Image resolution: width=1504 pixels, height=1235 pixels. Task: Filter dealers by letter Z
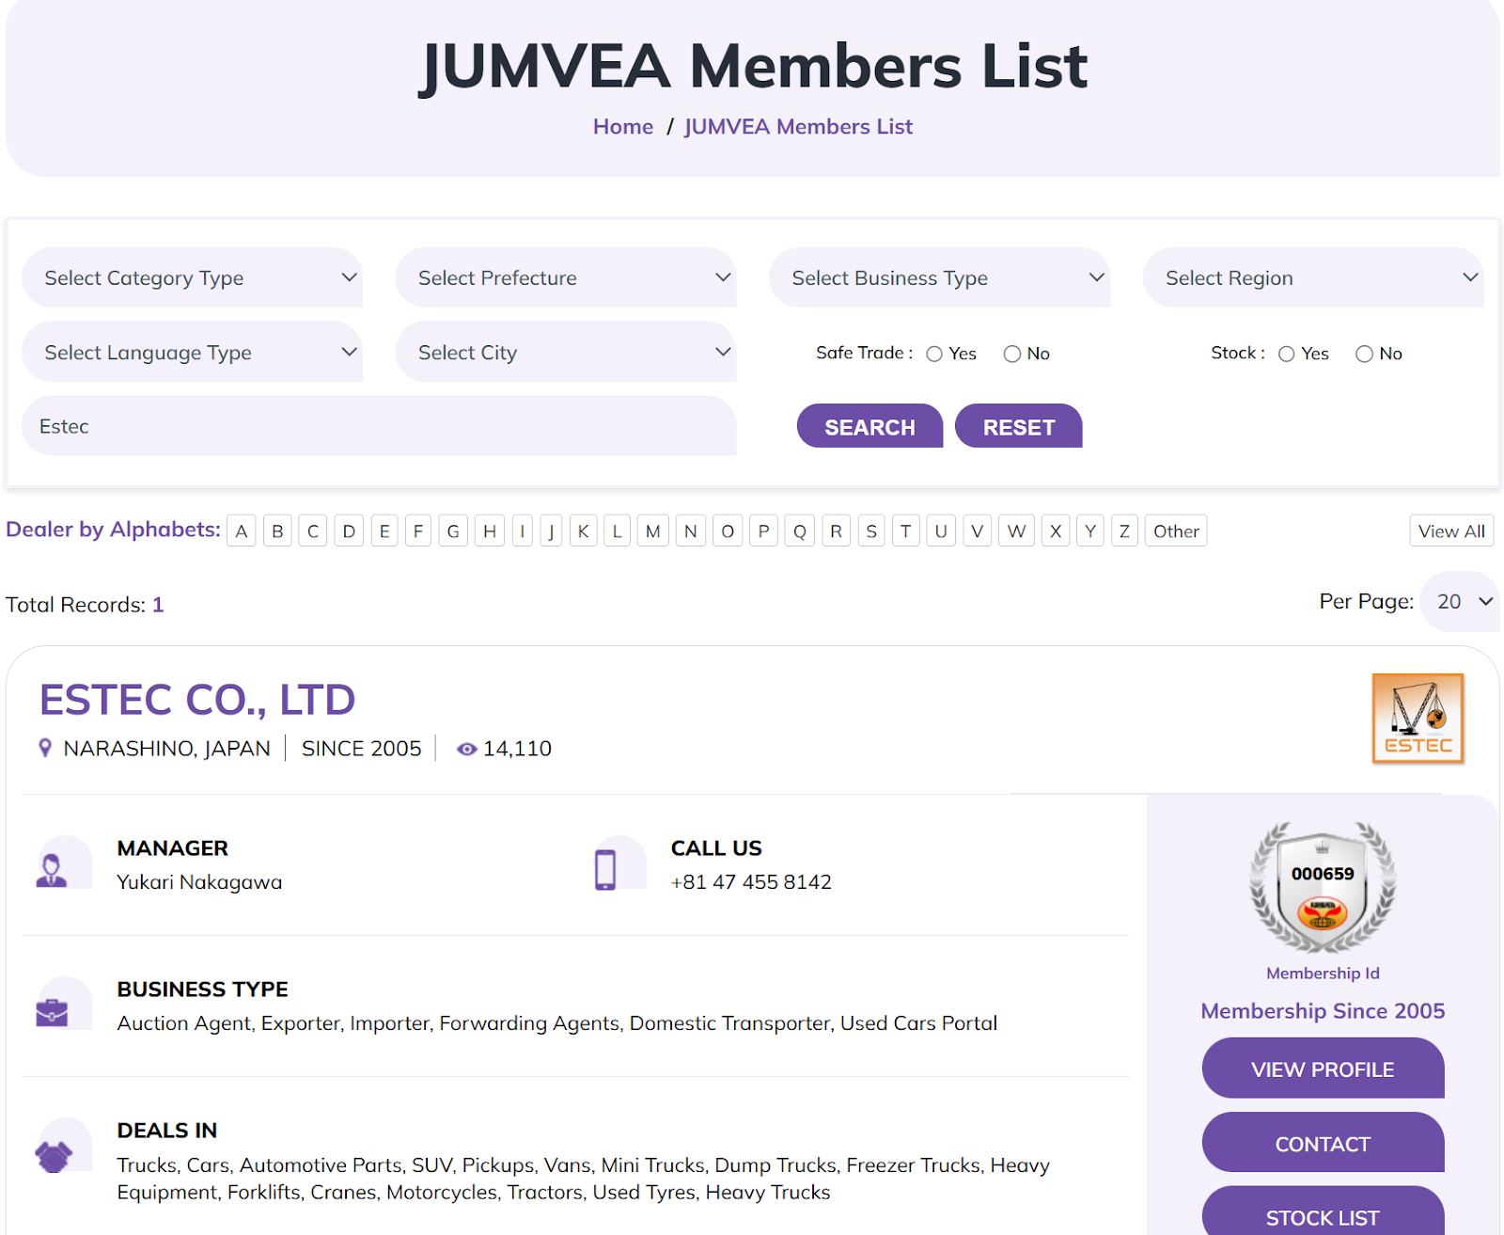[1124, 530]
